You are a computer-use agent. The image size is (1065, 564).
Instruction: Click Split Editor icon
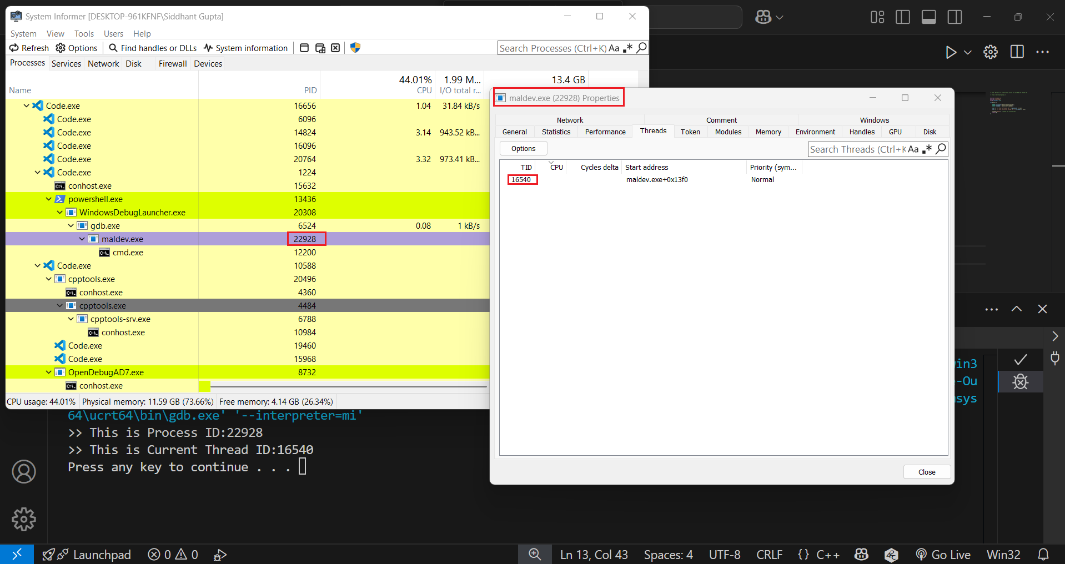1017,52
